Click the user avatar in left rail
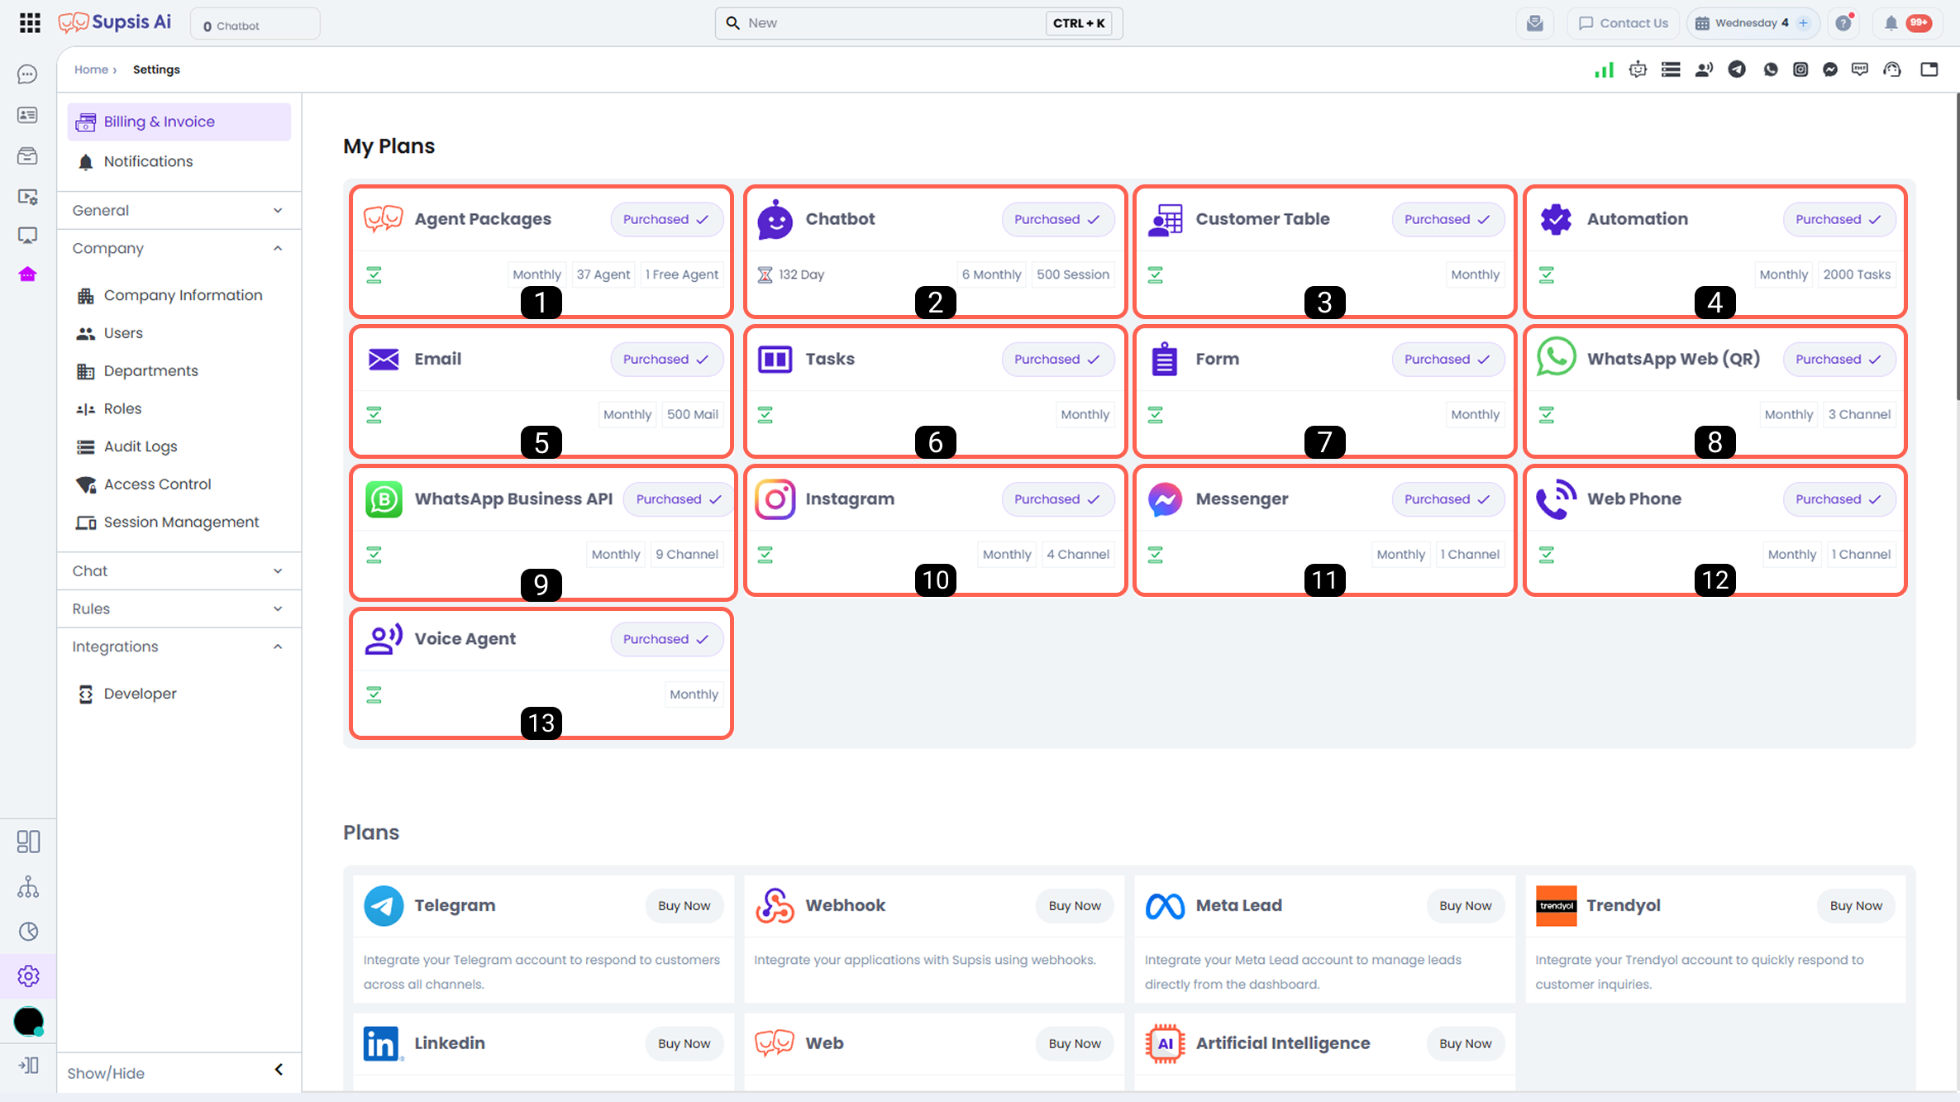This screenshot has height=1102, width=1960. tap(28, 1022)
